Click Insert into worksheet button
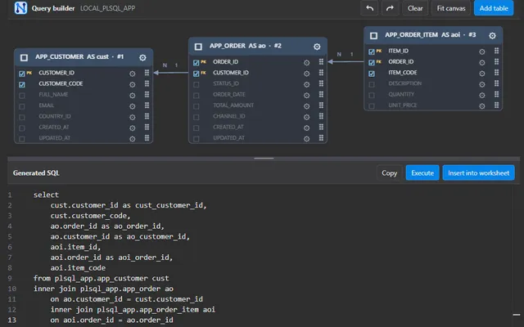Viewport: 524px width, 327px height. 478,172
